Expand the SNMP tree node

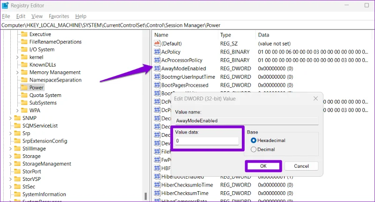(10, 118)
